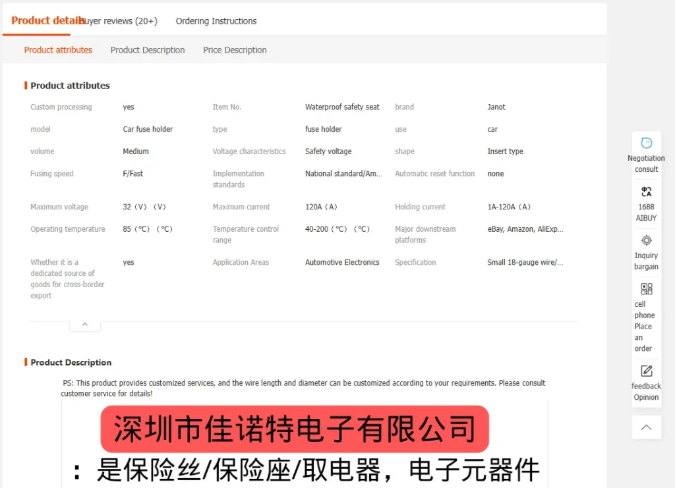Click the 'Custom processing' attribute label
The height and width of the screenshot is (488, 675).
pos(61,107)
